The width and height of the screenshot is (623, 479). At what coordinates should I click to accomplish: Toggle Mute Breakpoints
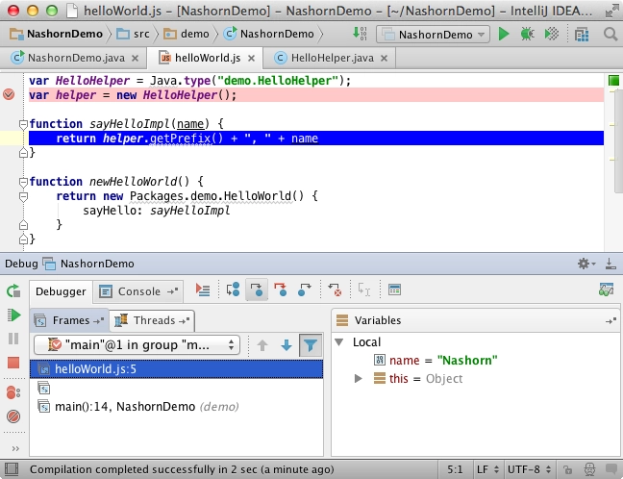pos(13,416)
